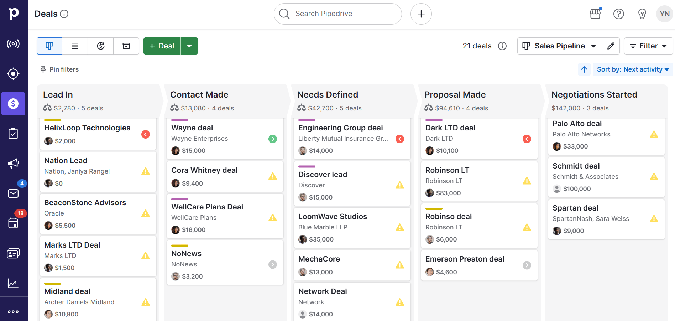675x321 pixels.
Task: Open the Marketplace store icon
Action: (595, 14)
